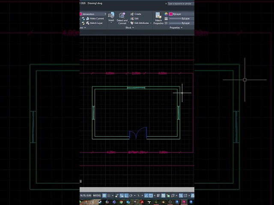Open the Edit Attributes dropdown arrow
Image resolution: width=274 pixels, height=205 pixels.
(x=151, y=23)
